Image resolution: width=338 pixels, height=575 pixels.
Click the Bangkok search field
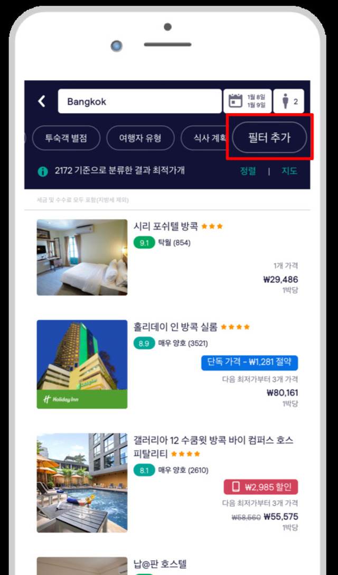tap(139, 101)
